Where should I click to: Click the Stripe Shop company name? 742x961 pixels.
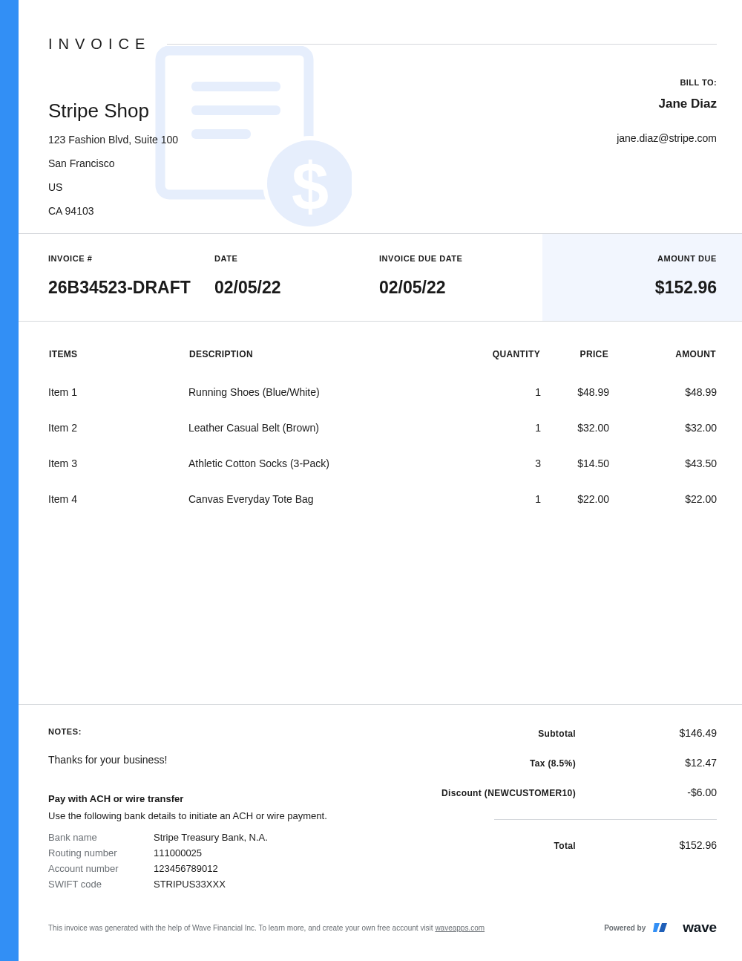tap(99, 111)
